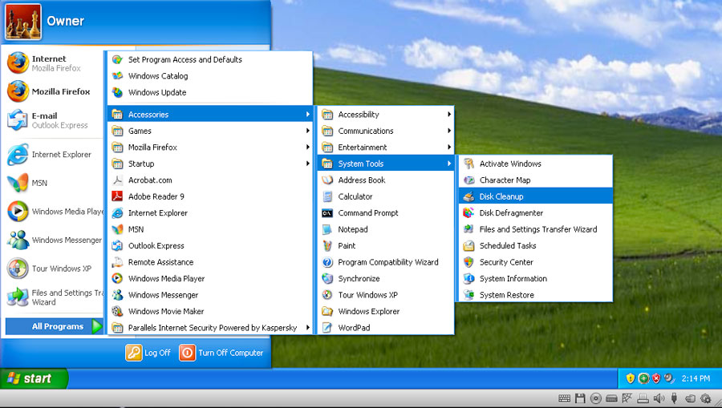
Task: Click the All Programs button
Action: (x=55, y=326)
